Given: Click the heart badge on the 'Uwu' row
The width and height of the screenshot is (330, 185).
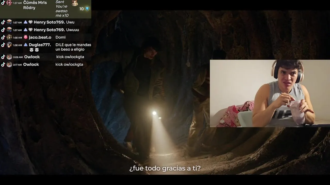Looking at the screenshot, I should coord(30,22).
